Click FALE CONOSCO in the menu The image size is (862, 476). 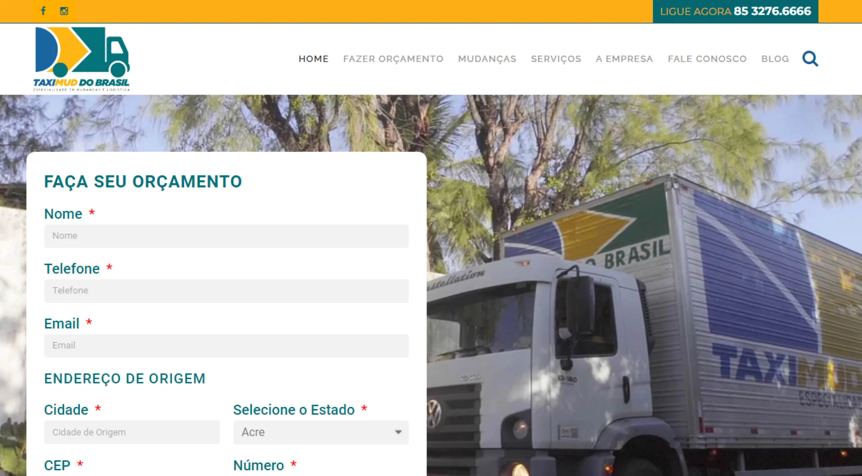point(707,59)
